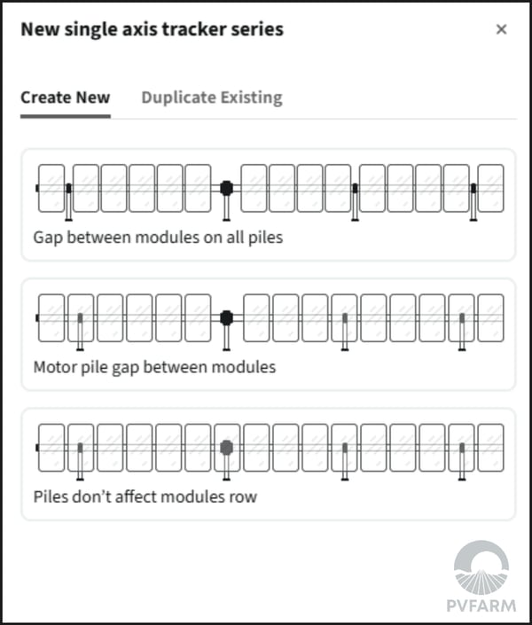
Task: Click last module panel in Motor pile gap diagram
Action: tap(491, 318)
